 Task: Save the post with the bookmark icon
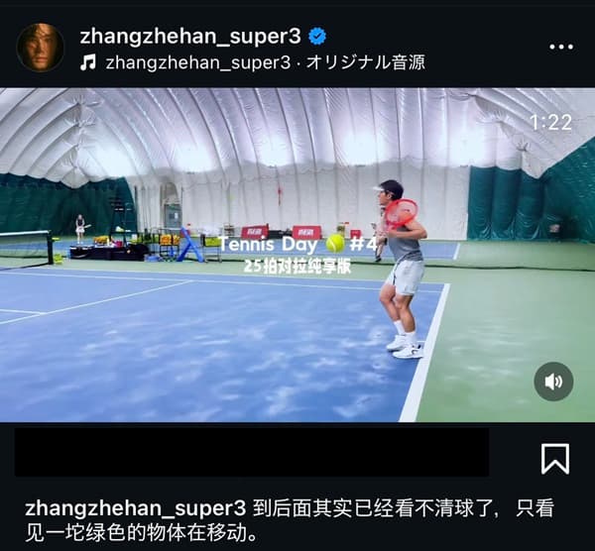(x=554, y=459)
